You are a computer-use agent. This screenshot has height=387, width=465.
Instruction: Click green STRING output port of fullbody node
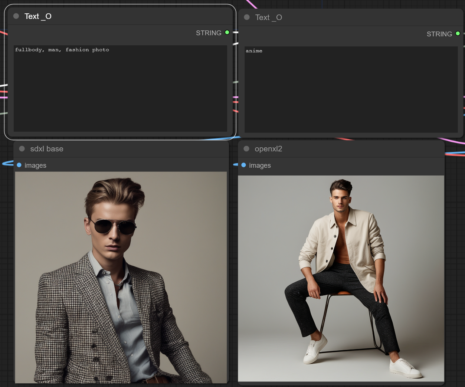[x=227, y=33]
